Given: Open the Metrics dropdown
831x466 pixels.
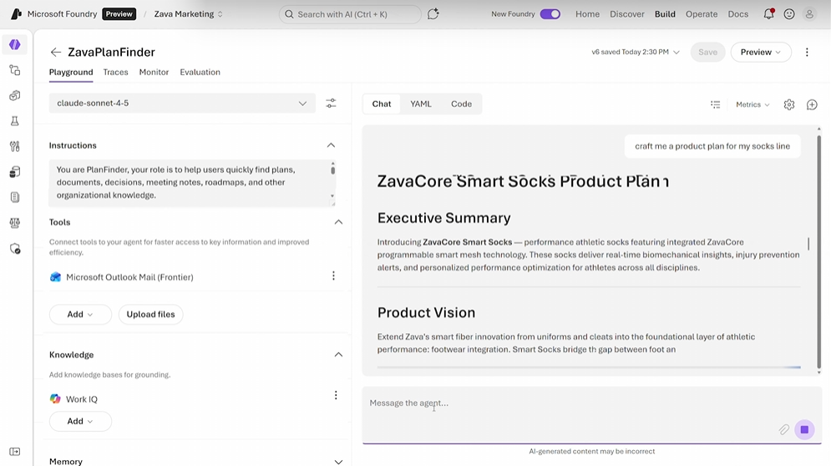Looking at the screenshot, I should (752, 104).
